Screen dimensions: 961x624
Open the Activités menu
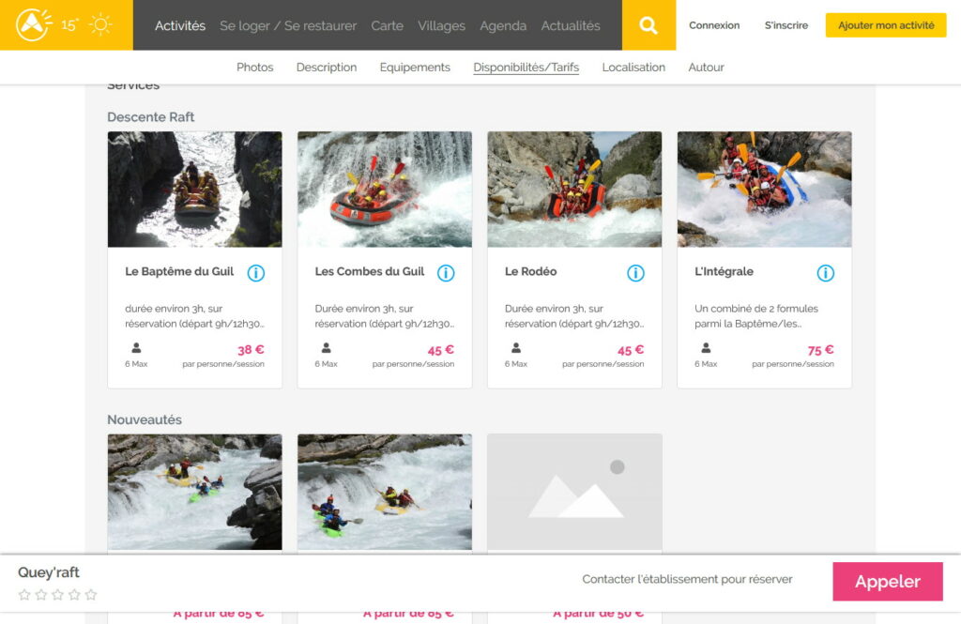180,25
